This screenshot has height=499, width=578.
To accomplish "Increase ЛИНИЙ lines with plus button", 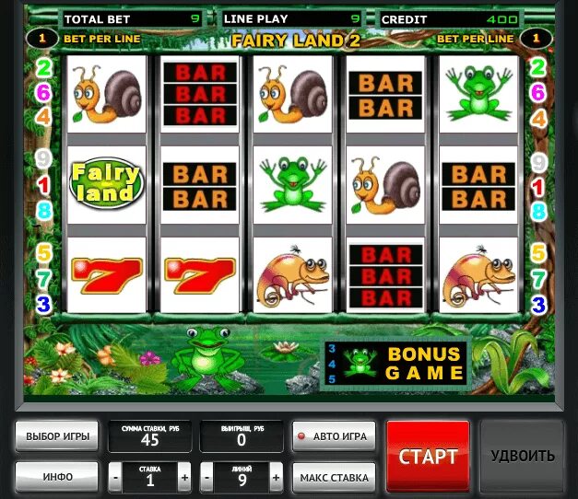I will (x=277, y=478).
